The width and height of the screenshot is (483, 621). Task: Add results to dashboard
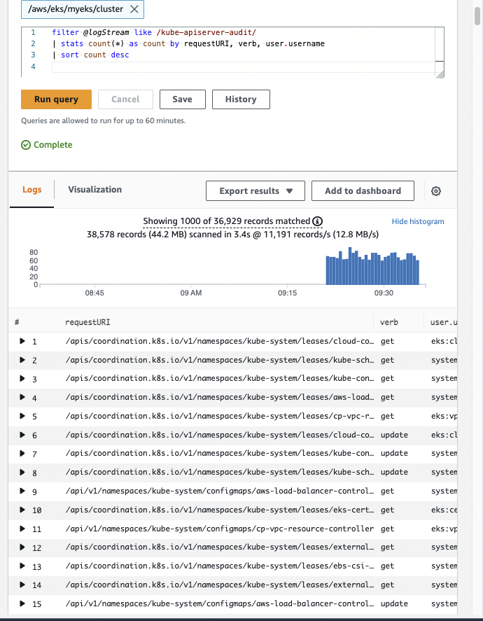tap(363, 191)
